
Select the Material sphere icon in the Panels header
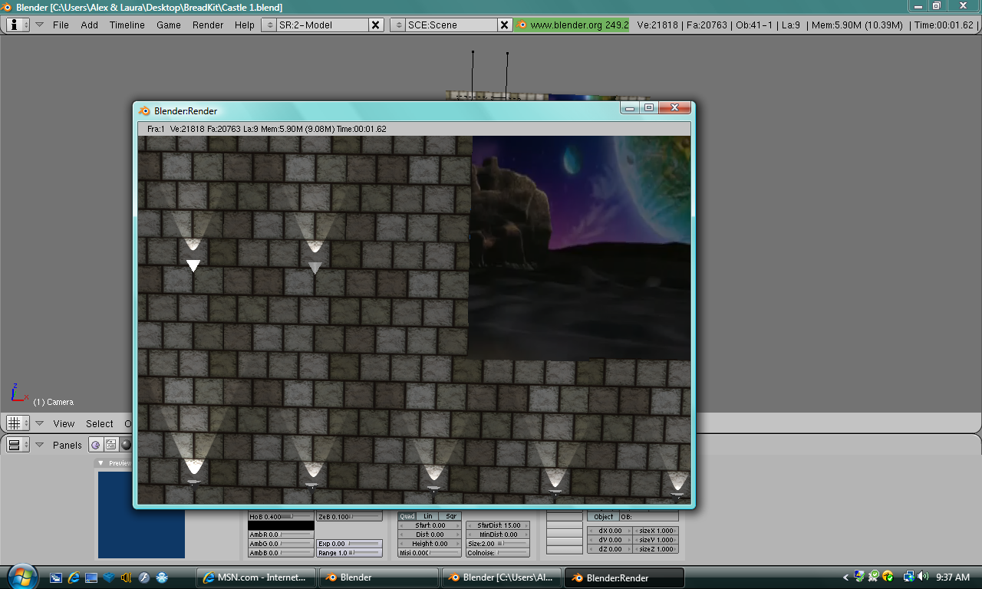tap(125, 445)
